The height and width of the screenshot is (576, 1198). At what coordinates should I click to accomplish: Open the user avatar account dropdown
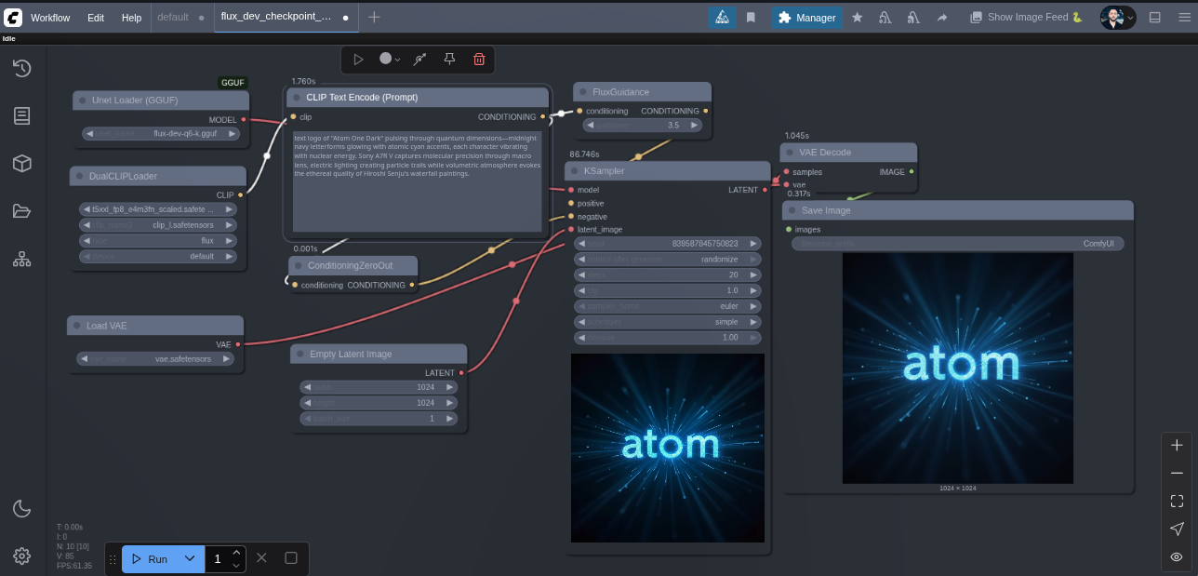pos(1117,18)
